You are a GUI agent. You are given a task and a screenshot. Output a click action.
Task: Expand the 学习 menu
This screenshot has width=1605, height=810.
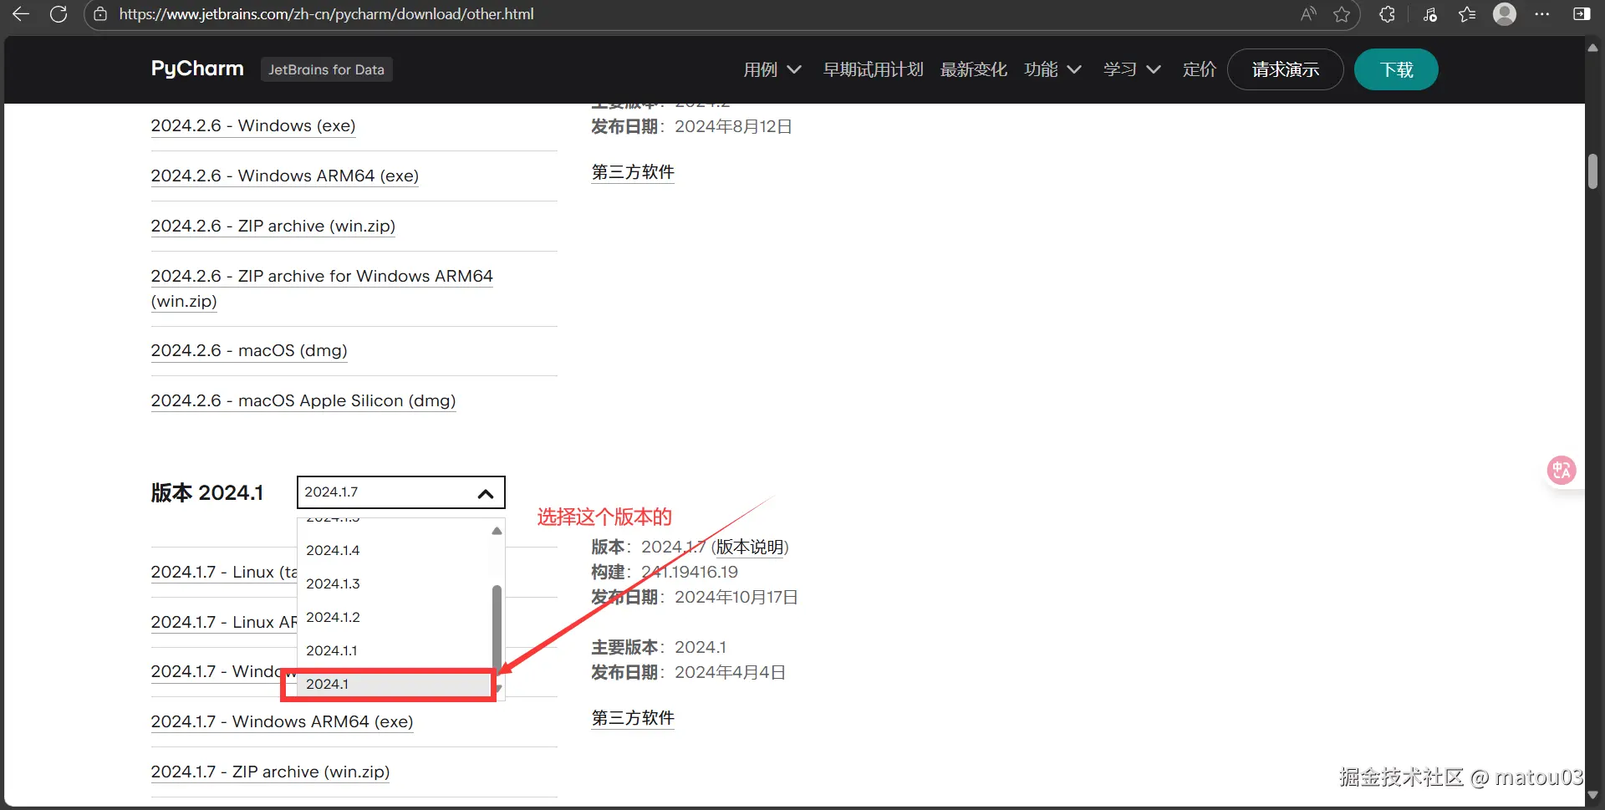[x=1132, y=69]
